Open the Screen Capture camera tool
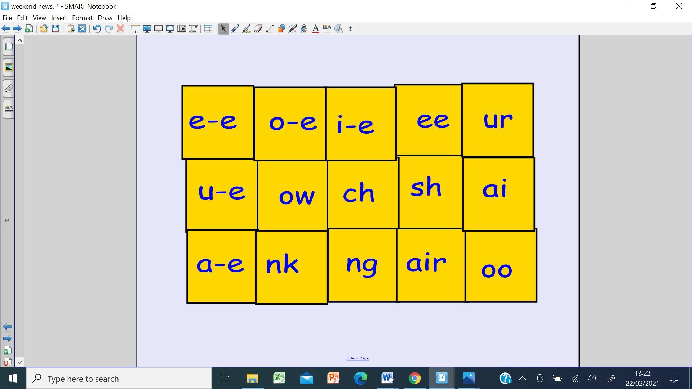Viewport: 692px width, 389px height. pos(182,29)
